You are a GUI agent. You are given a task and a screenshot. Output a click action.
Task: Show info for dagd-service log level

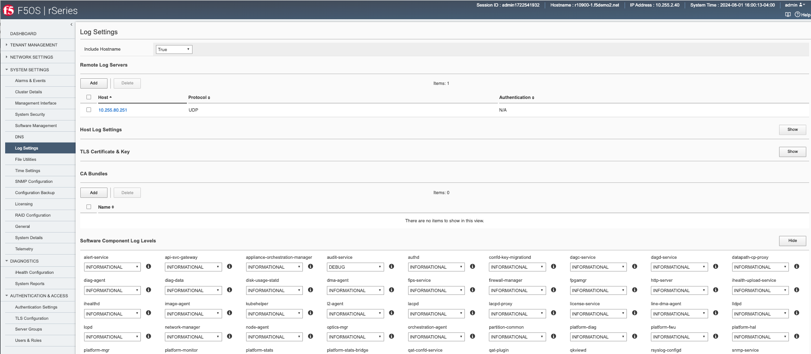[716, 266]
